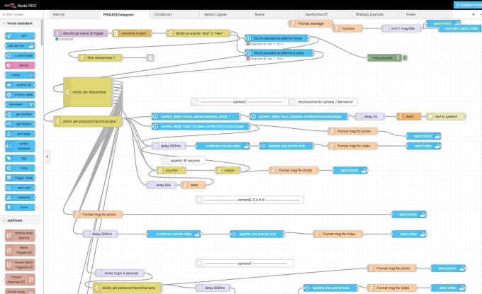This screenshot has width=482, height=294.
Task: Select the 'filtro telecamera 7' node
Action: tap(100, 58)
